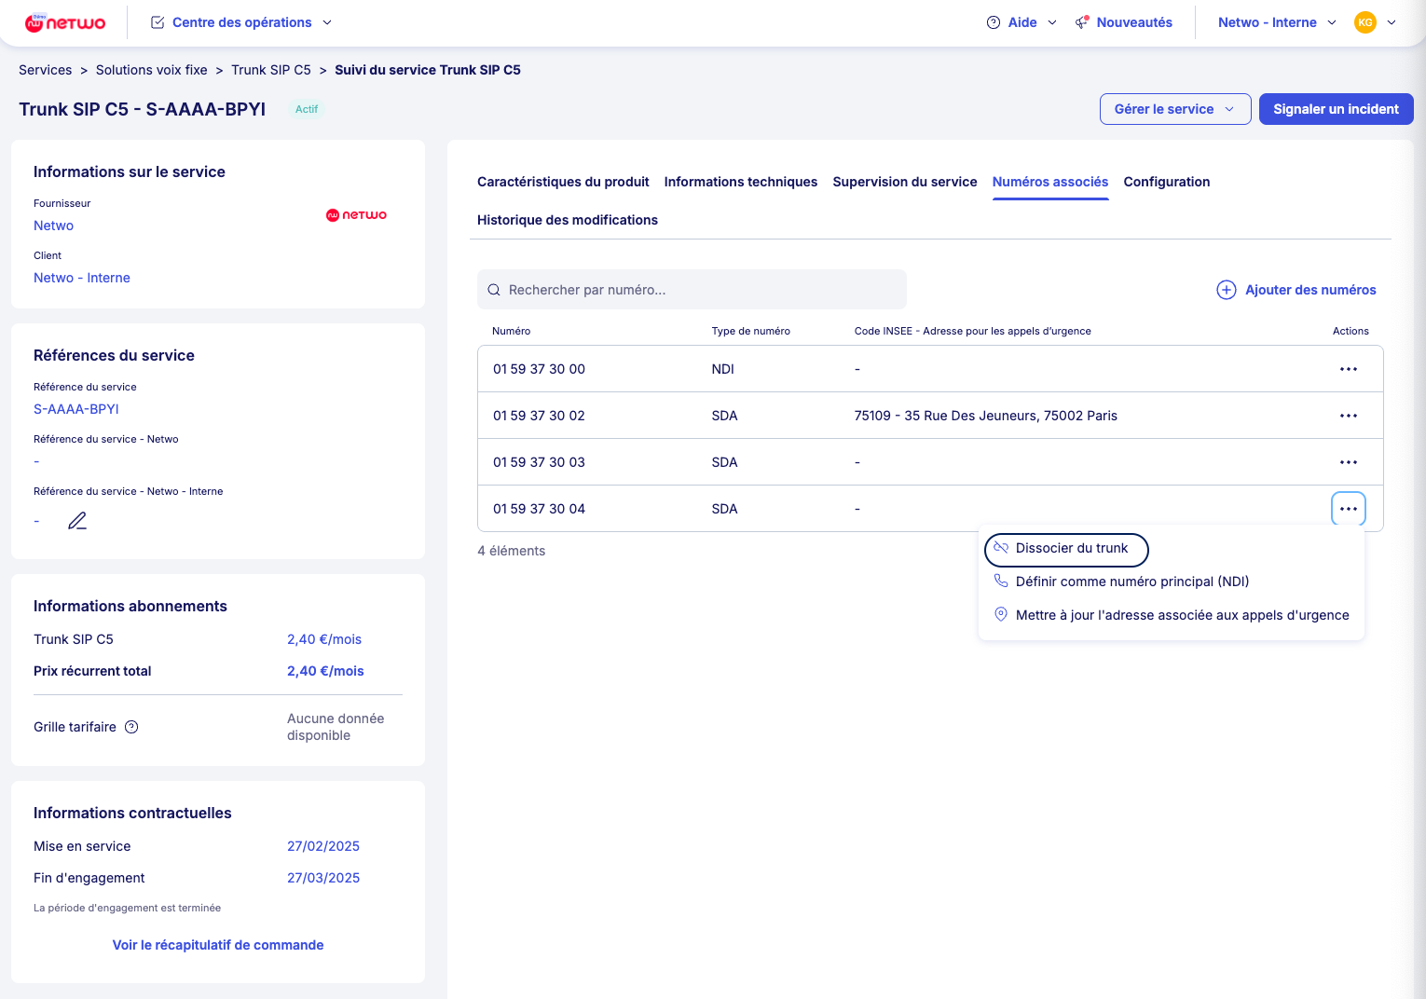Viewport: 1426px width, 999px height.
Task: Click the unlink icon beside Dissocier du trunk
Action: coord(1001,548)
